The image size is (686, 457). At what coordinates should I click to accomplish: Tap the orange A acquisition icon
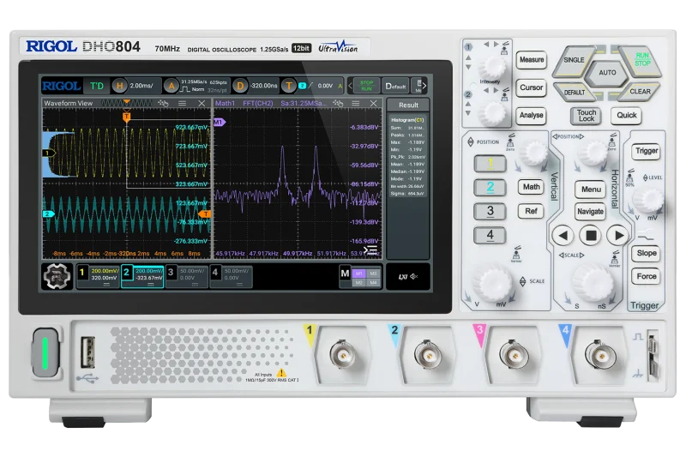[x=171, y=86]
